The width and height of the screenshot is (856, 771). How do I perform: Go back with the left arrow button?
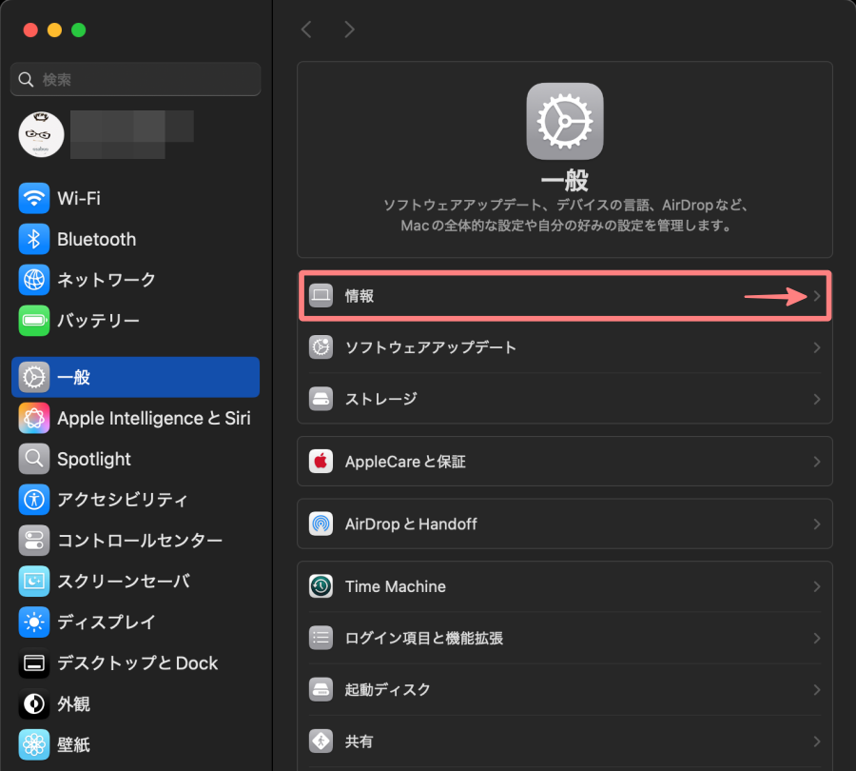click(x=307, y=30)
